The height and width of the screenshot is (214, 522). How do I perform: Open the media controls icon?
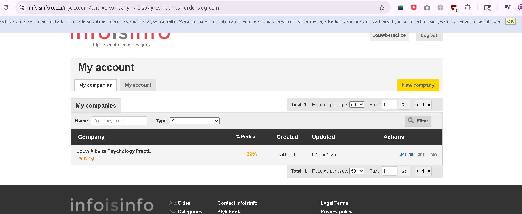tap(508, 7)
